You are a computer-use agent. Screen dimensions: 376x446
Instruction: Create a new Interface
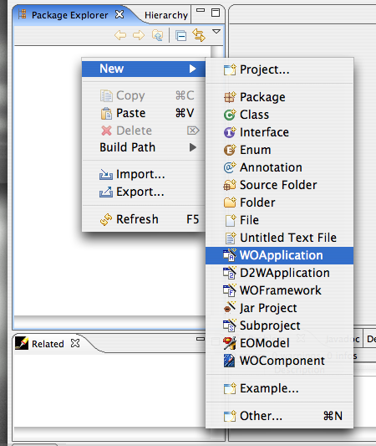coord(279,132)
